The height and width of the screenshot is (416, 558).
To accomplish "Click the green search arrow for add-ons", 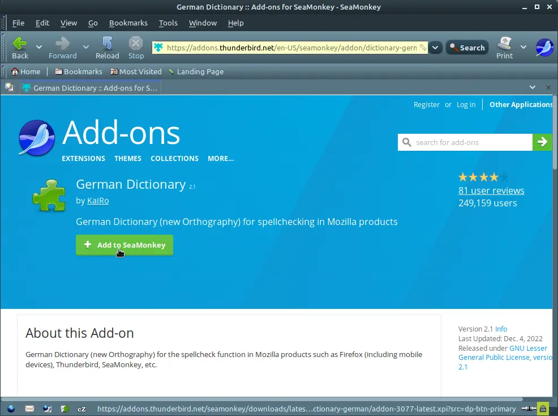I will coord(542,142).
